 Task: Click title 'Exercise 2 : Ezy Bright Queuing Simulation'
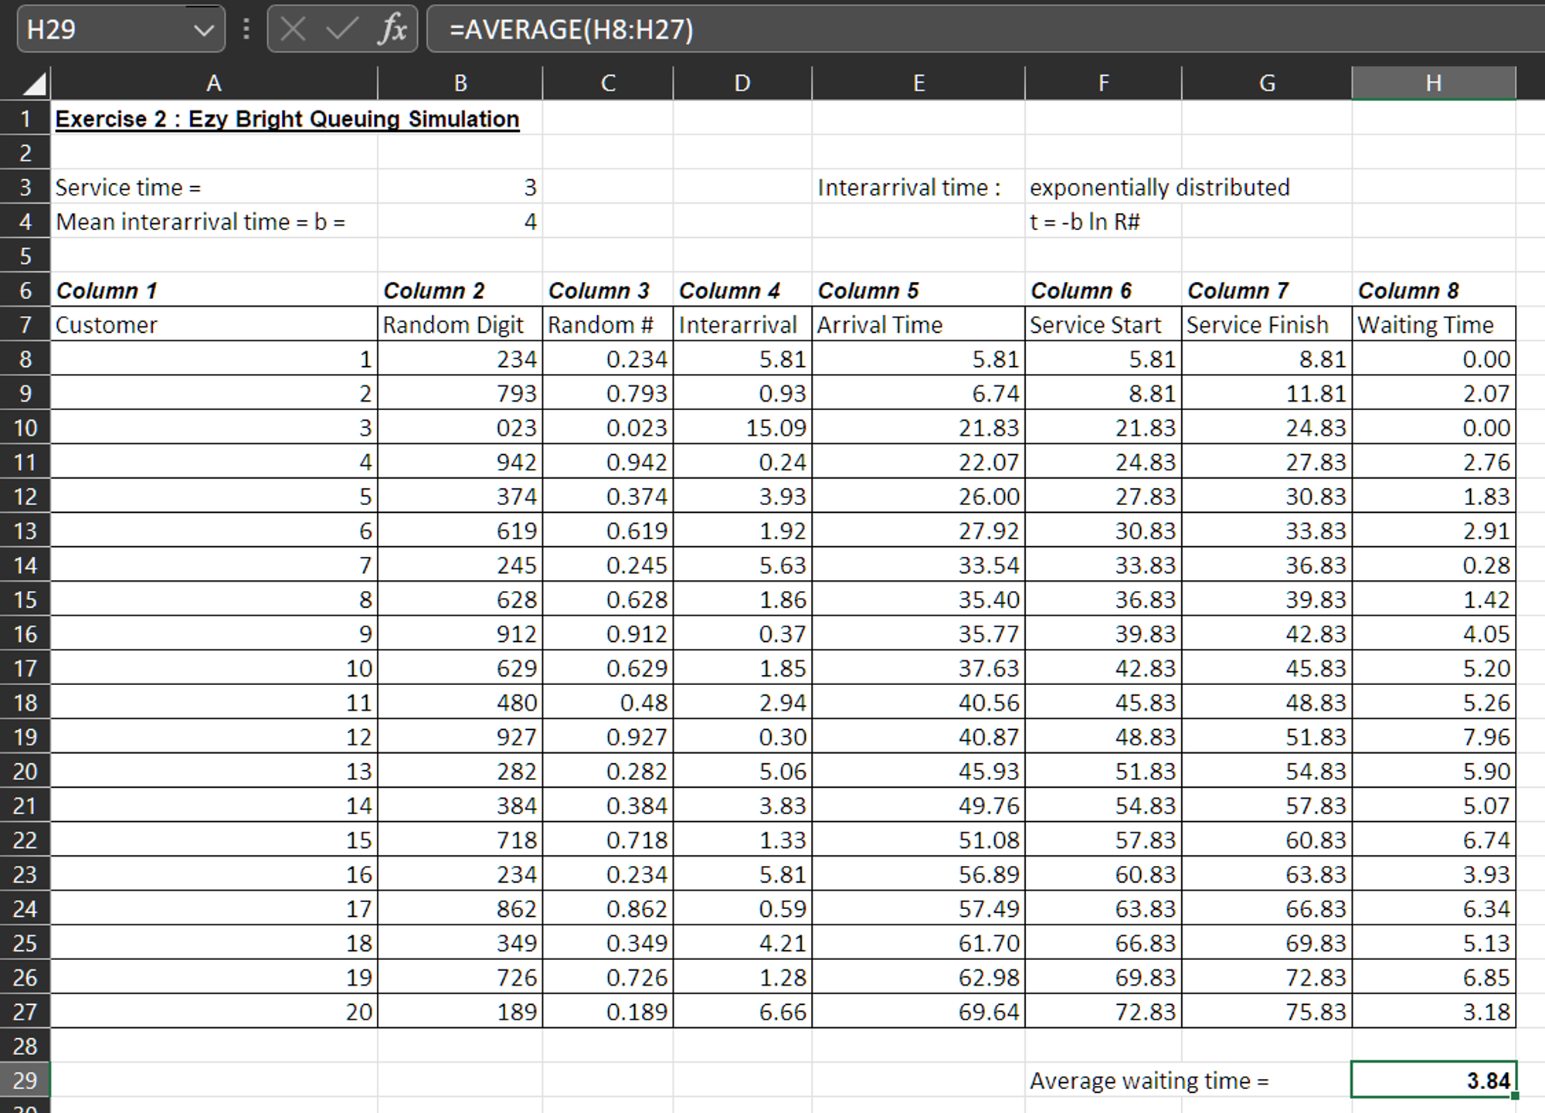point(287,119)
